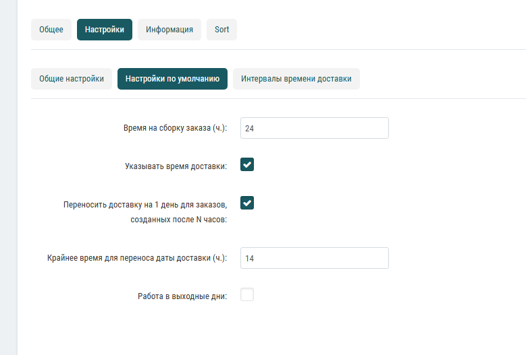
Task: Focus the Крайнее время для переноса input field
Action: click(x=314, y=258)
